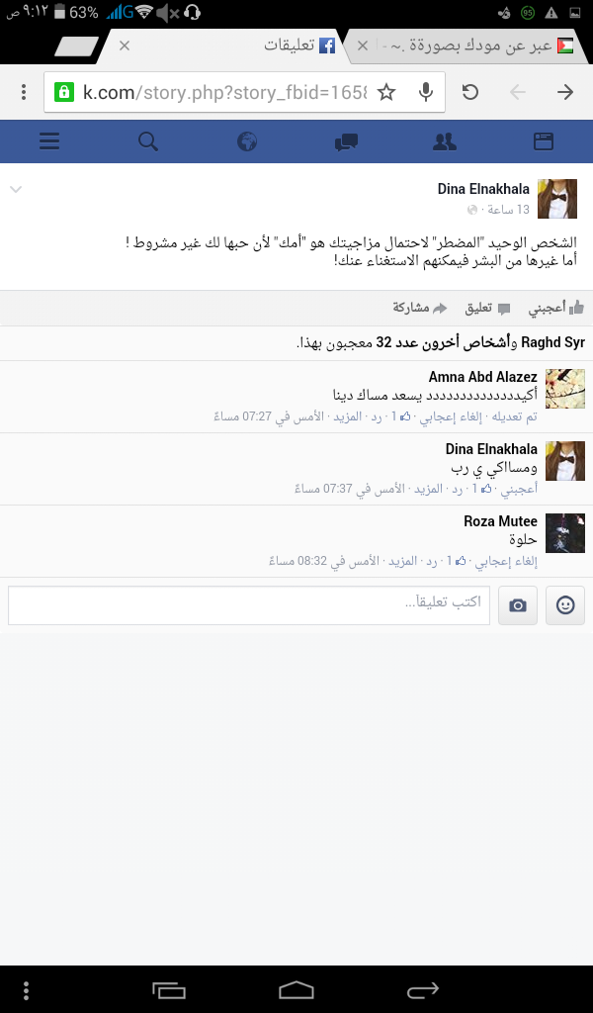Click into the اكتب تعليقاً comment field
This screenshot has width=593, height=1013.
pyautogui.click(x=249, y=605)
